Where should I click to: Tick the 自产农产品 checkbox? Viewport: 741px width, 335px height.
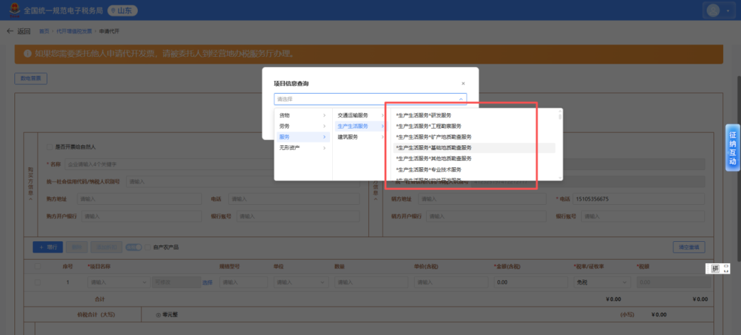(148, 247)
